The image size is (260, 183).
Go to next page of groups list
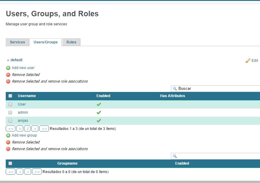coord(27,172)
